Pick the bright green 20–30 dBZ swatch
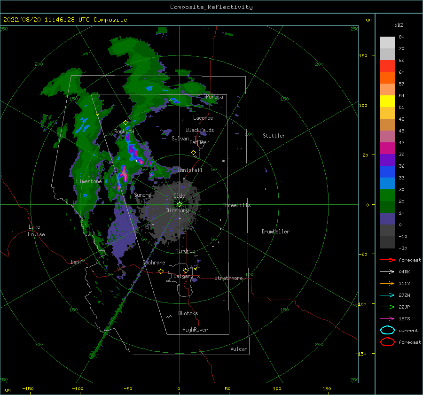423x395 pixels. pos(387,195)
